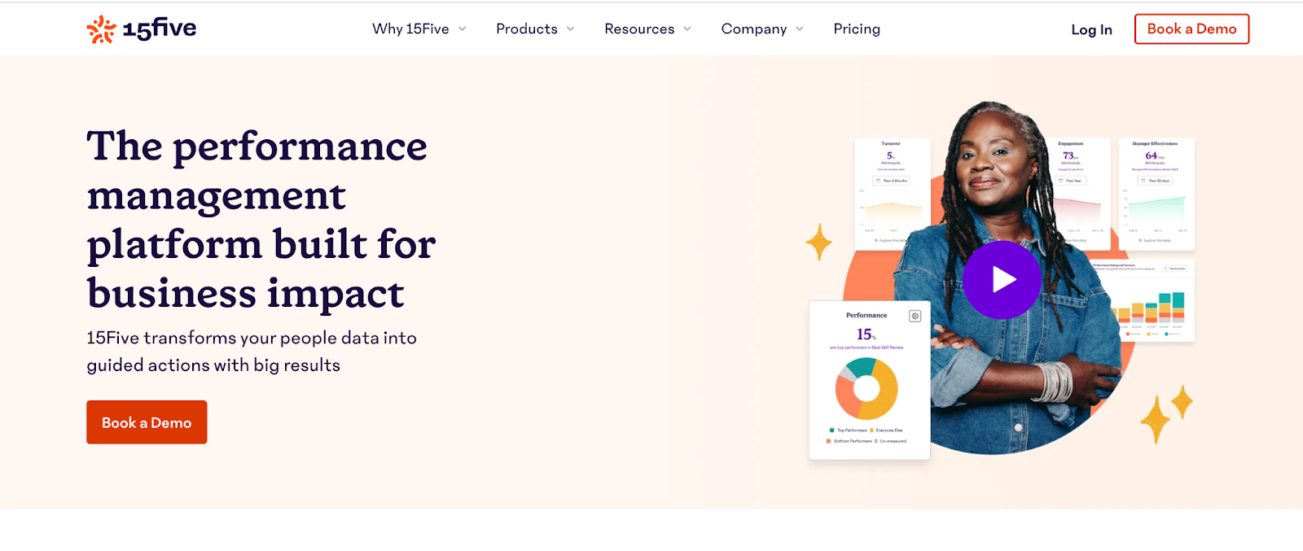The image size is (1303, 551).
Task: Open the Turnover chart card
Action: click(892, 193)
